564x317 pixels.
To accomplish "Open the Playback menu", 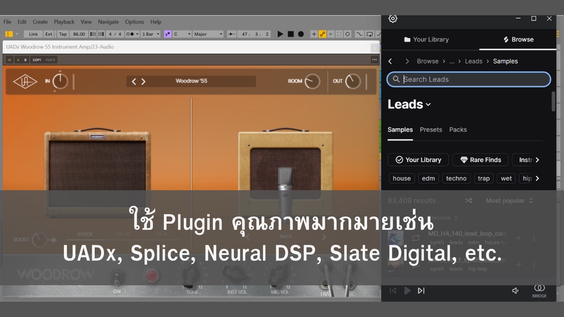I will tap(64, 22).
